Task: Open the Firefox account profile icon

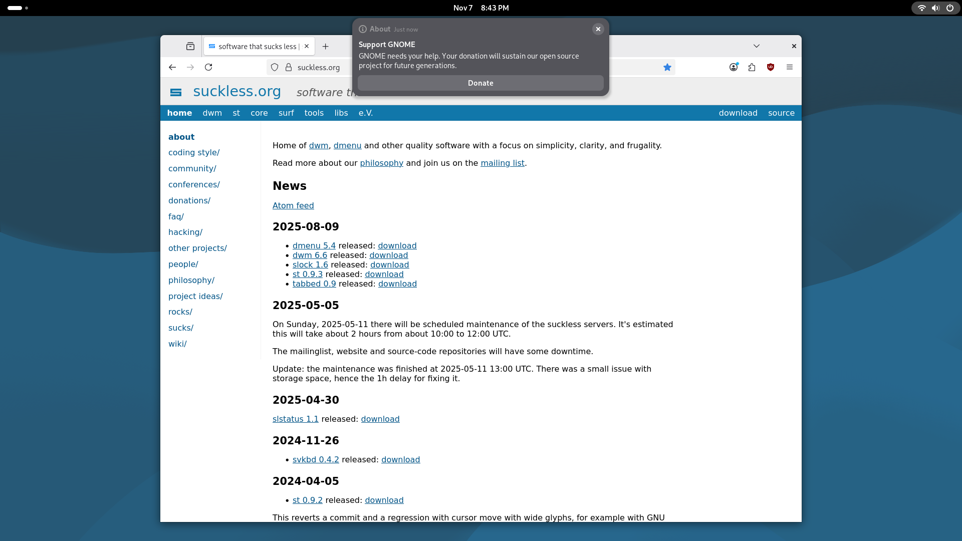Action: (x=734, y=67)
